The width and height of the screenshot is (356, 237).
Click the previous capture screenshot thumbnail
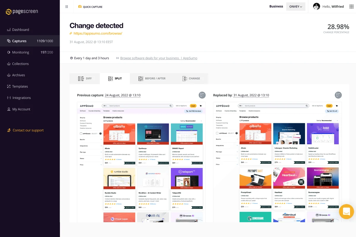click(141, 162)
